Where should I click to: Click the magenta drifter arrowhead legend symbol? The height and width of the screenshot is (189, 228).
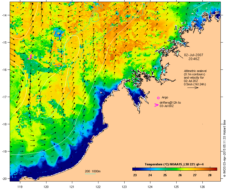[156, 105]
